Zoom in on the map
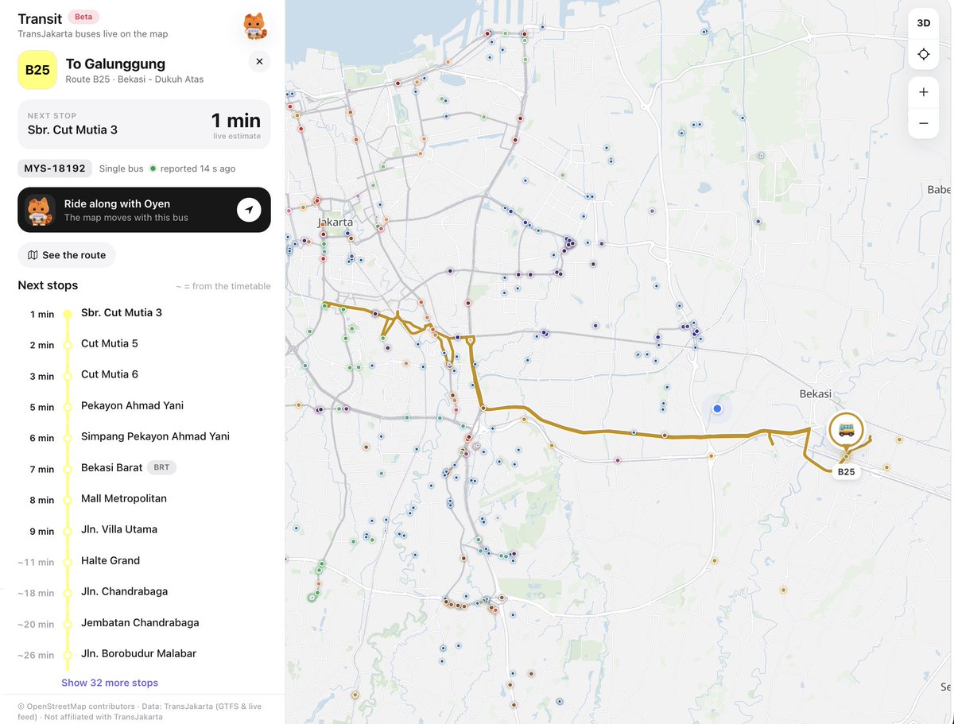954x724 pixels. click(924, 92)
